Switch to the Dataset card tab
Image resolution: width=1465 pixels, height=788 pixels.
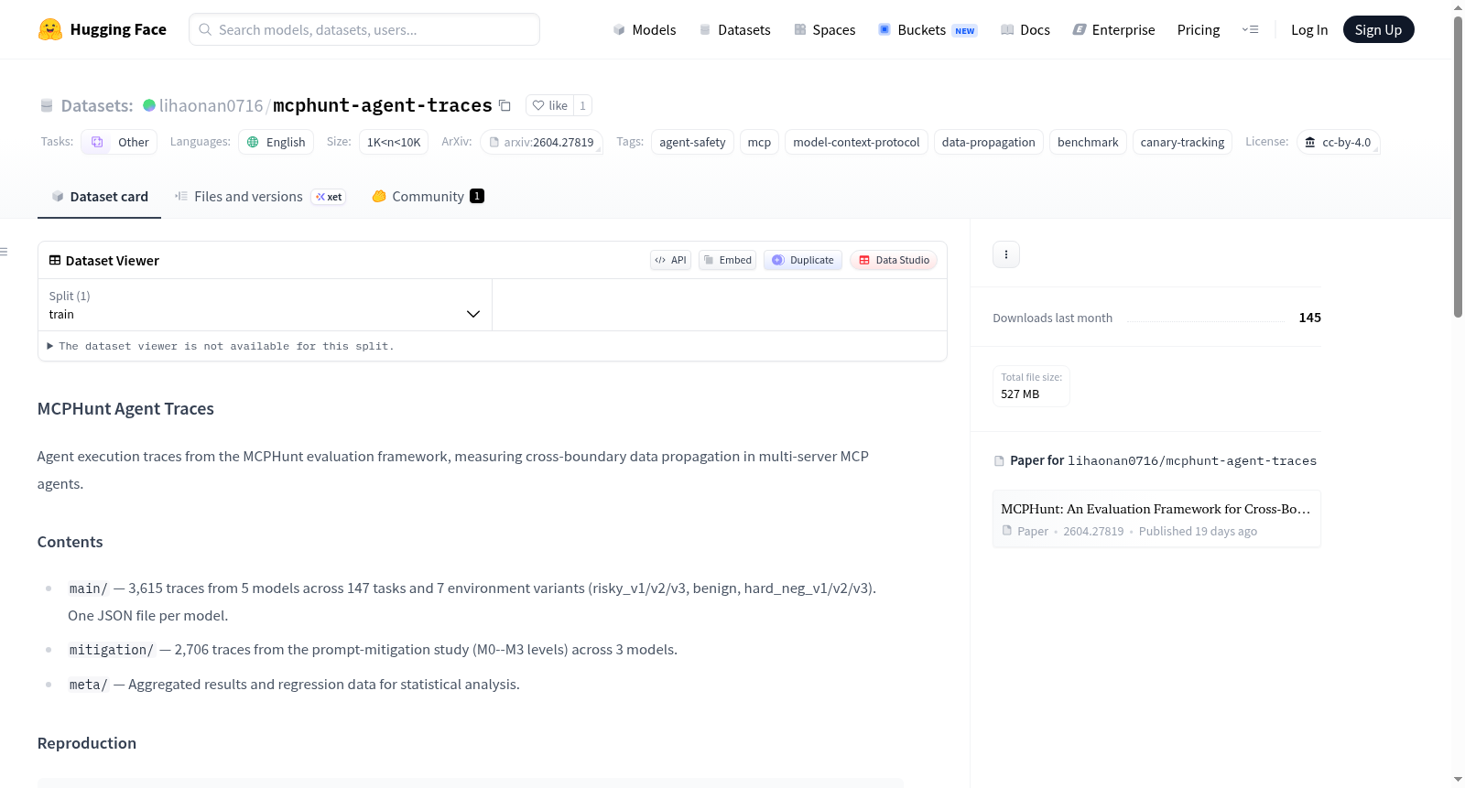point(99,196)
